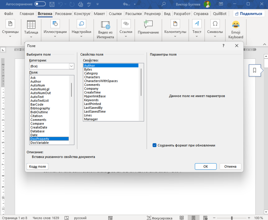Click the Иллюстрации icon

(55, 24)
